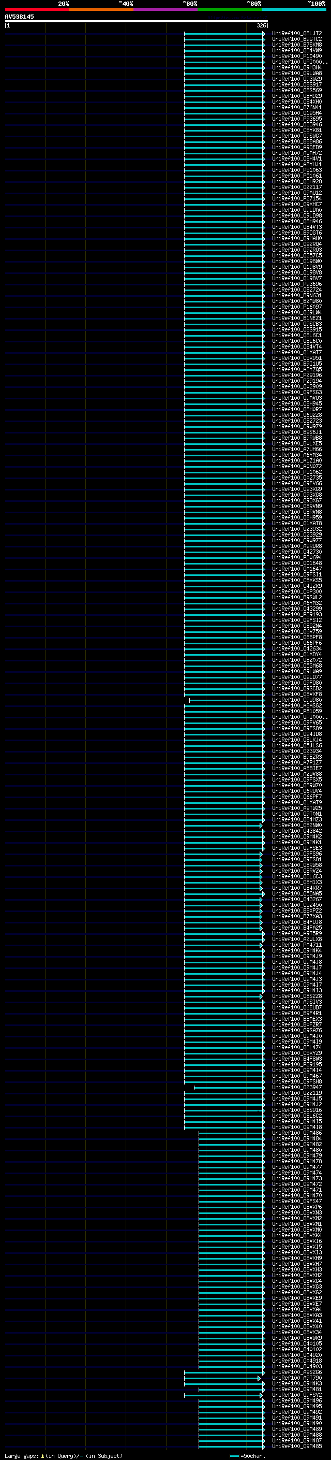Click the UniRef100_P51063 entry
The height and width of the screenshot is (1460, 331).
tap(297, 170)
